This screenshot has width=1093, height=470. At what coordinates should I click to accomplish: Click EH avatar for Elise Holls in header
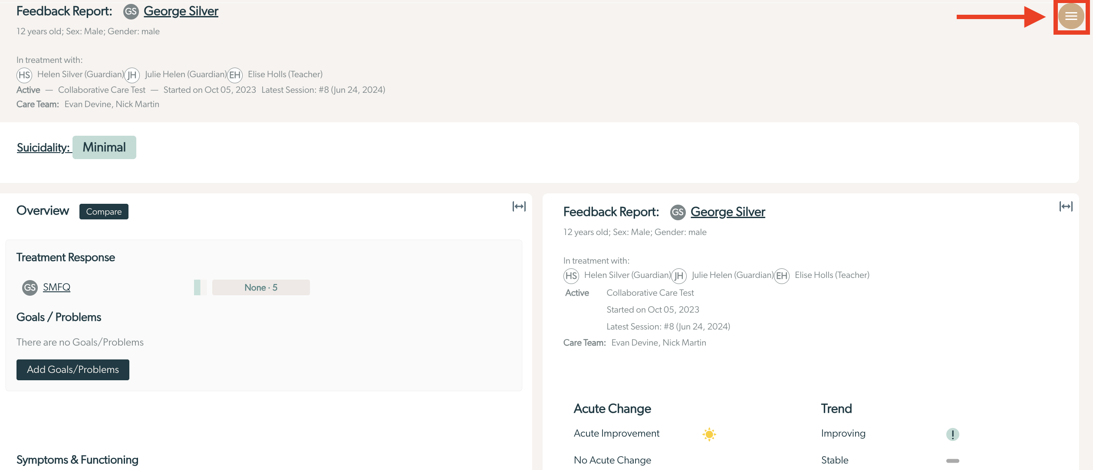pos(235,75)
